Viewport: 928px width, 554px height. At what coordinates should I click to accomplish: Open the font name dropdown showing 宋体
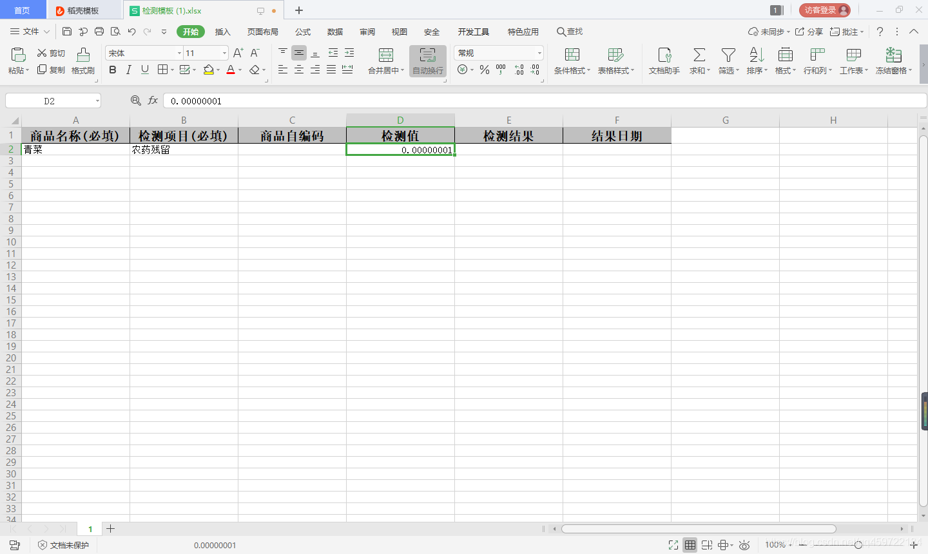pos(142,52)
